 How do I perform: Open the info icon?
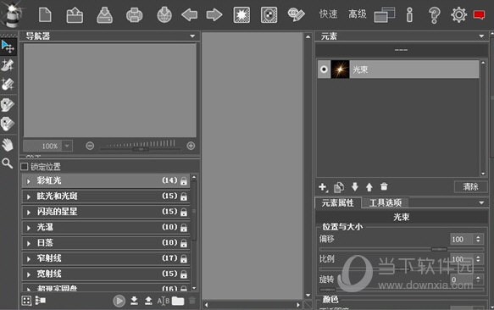[x=409, y=14]
